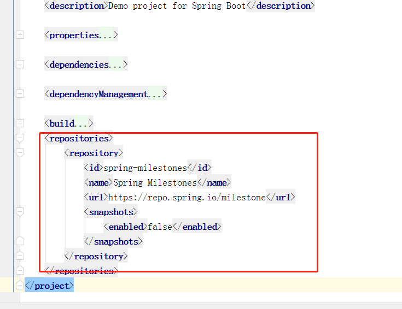Viewport: 402px width, 309px height.
Task: Click the folded 'dependencyManagement...' placeholder text
Action: coord(106,94)
